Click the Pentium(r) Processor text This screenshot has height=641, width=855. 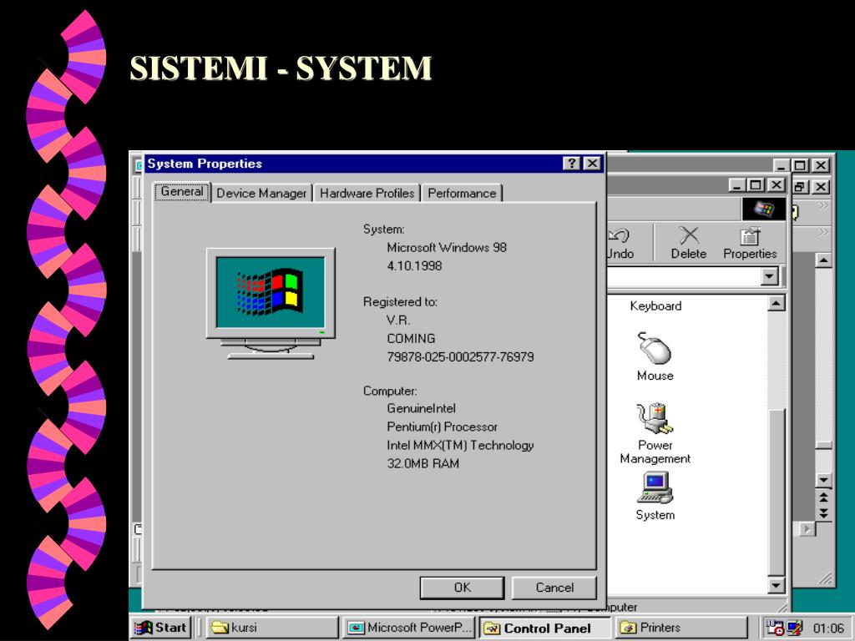click(443, 426)
